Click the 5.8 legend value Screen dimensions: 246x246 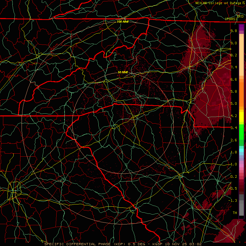[x=234, y=92]
